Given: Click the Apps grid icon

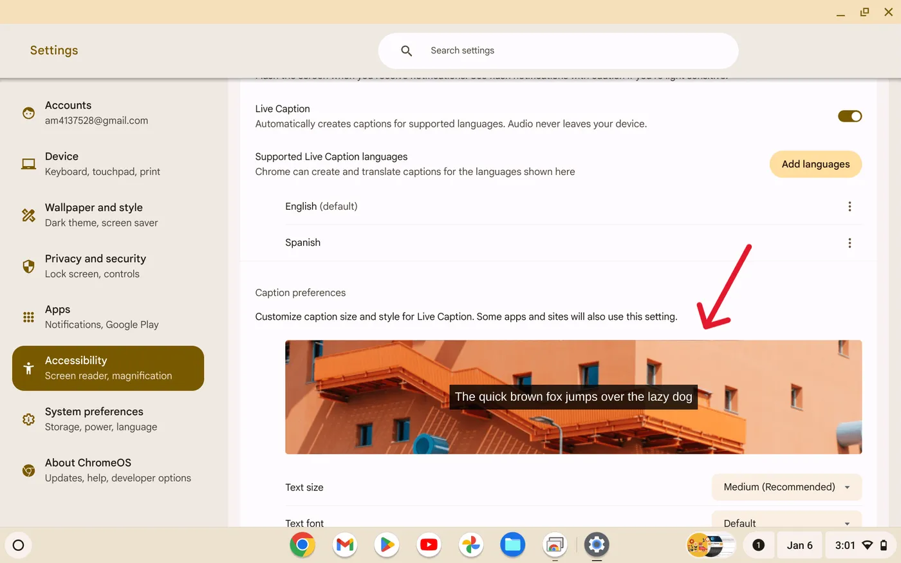Looking at the screenshot, I should click(28, 317).
